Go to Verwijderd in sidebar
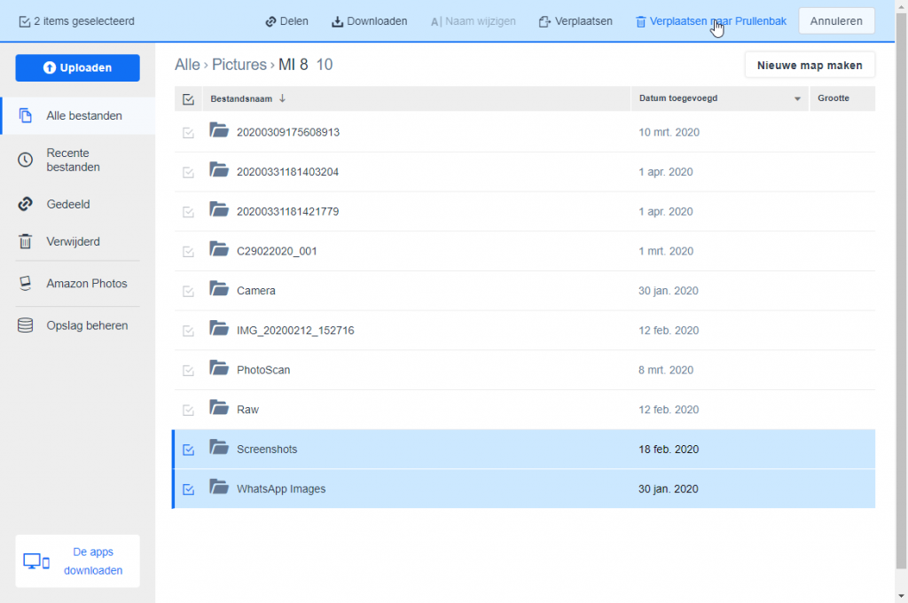This screenshot has width=908, height=603. click(73, 241)
